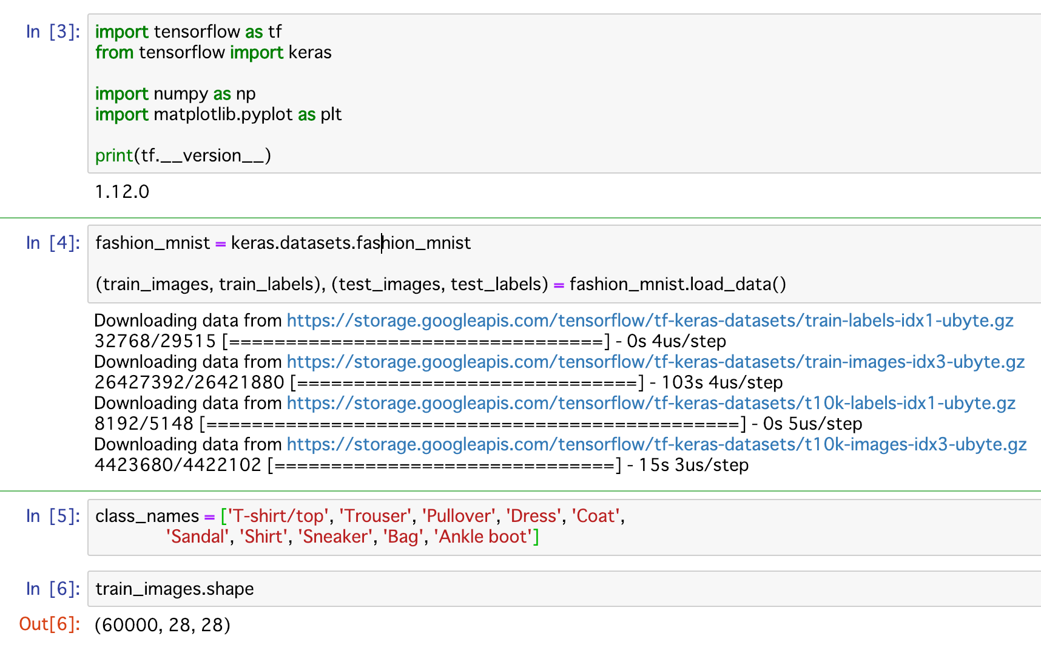Select the In [3] cell prompt
The image size is (1041, 647).
(53, 32)
